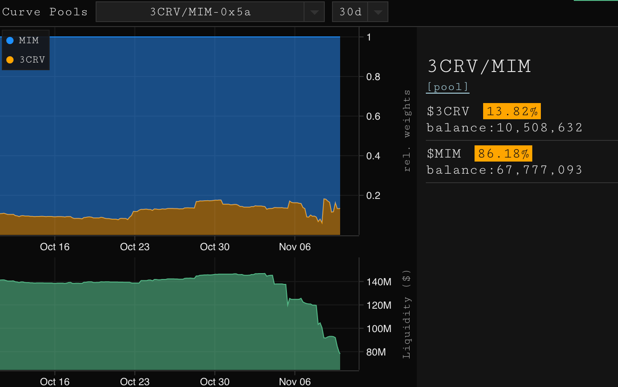Click the Curve Pools title label
618x387 pixels.
click(x=45, y=12)
